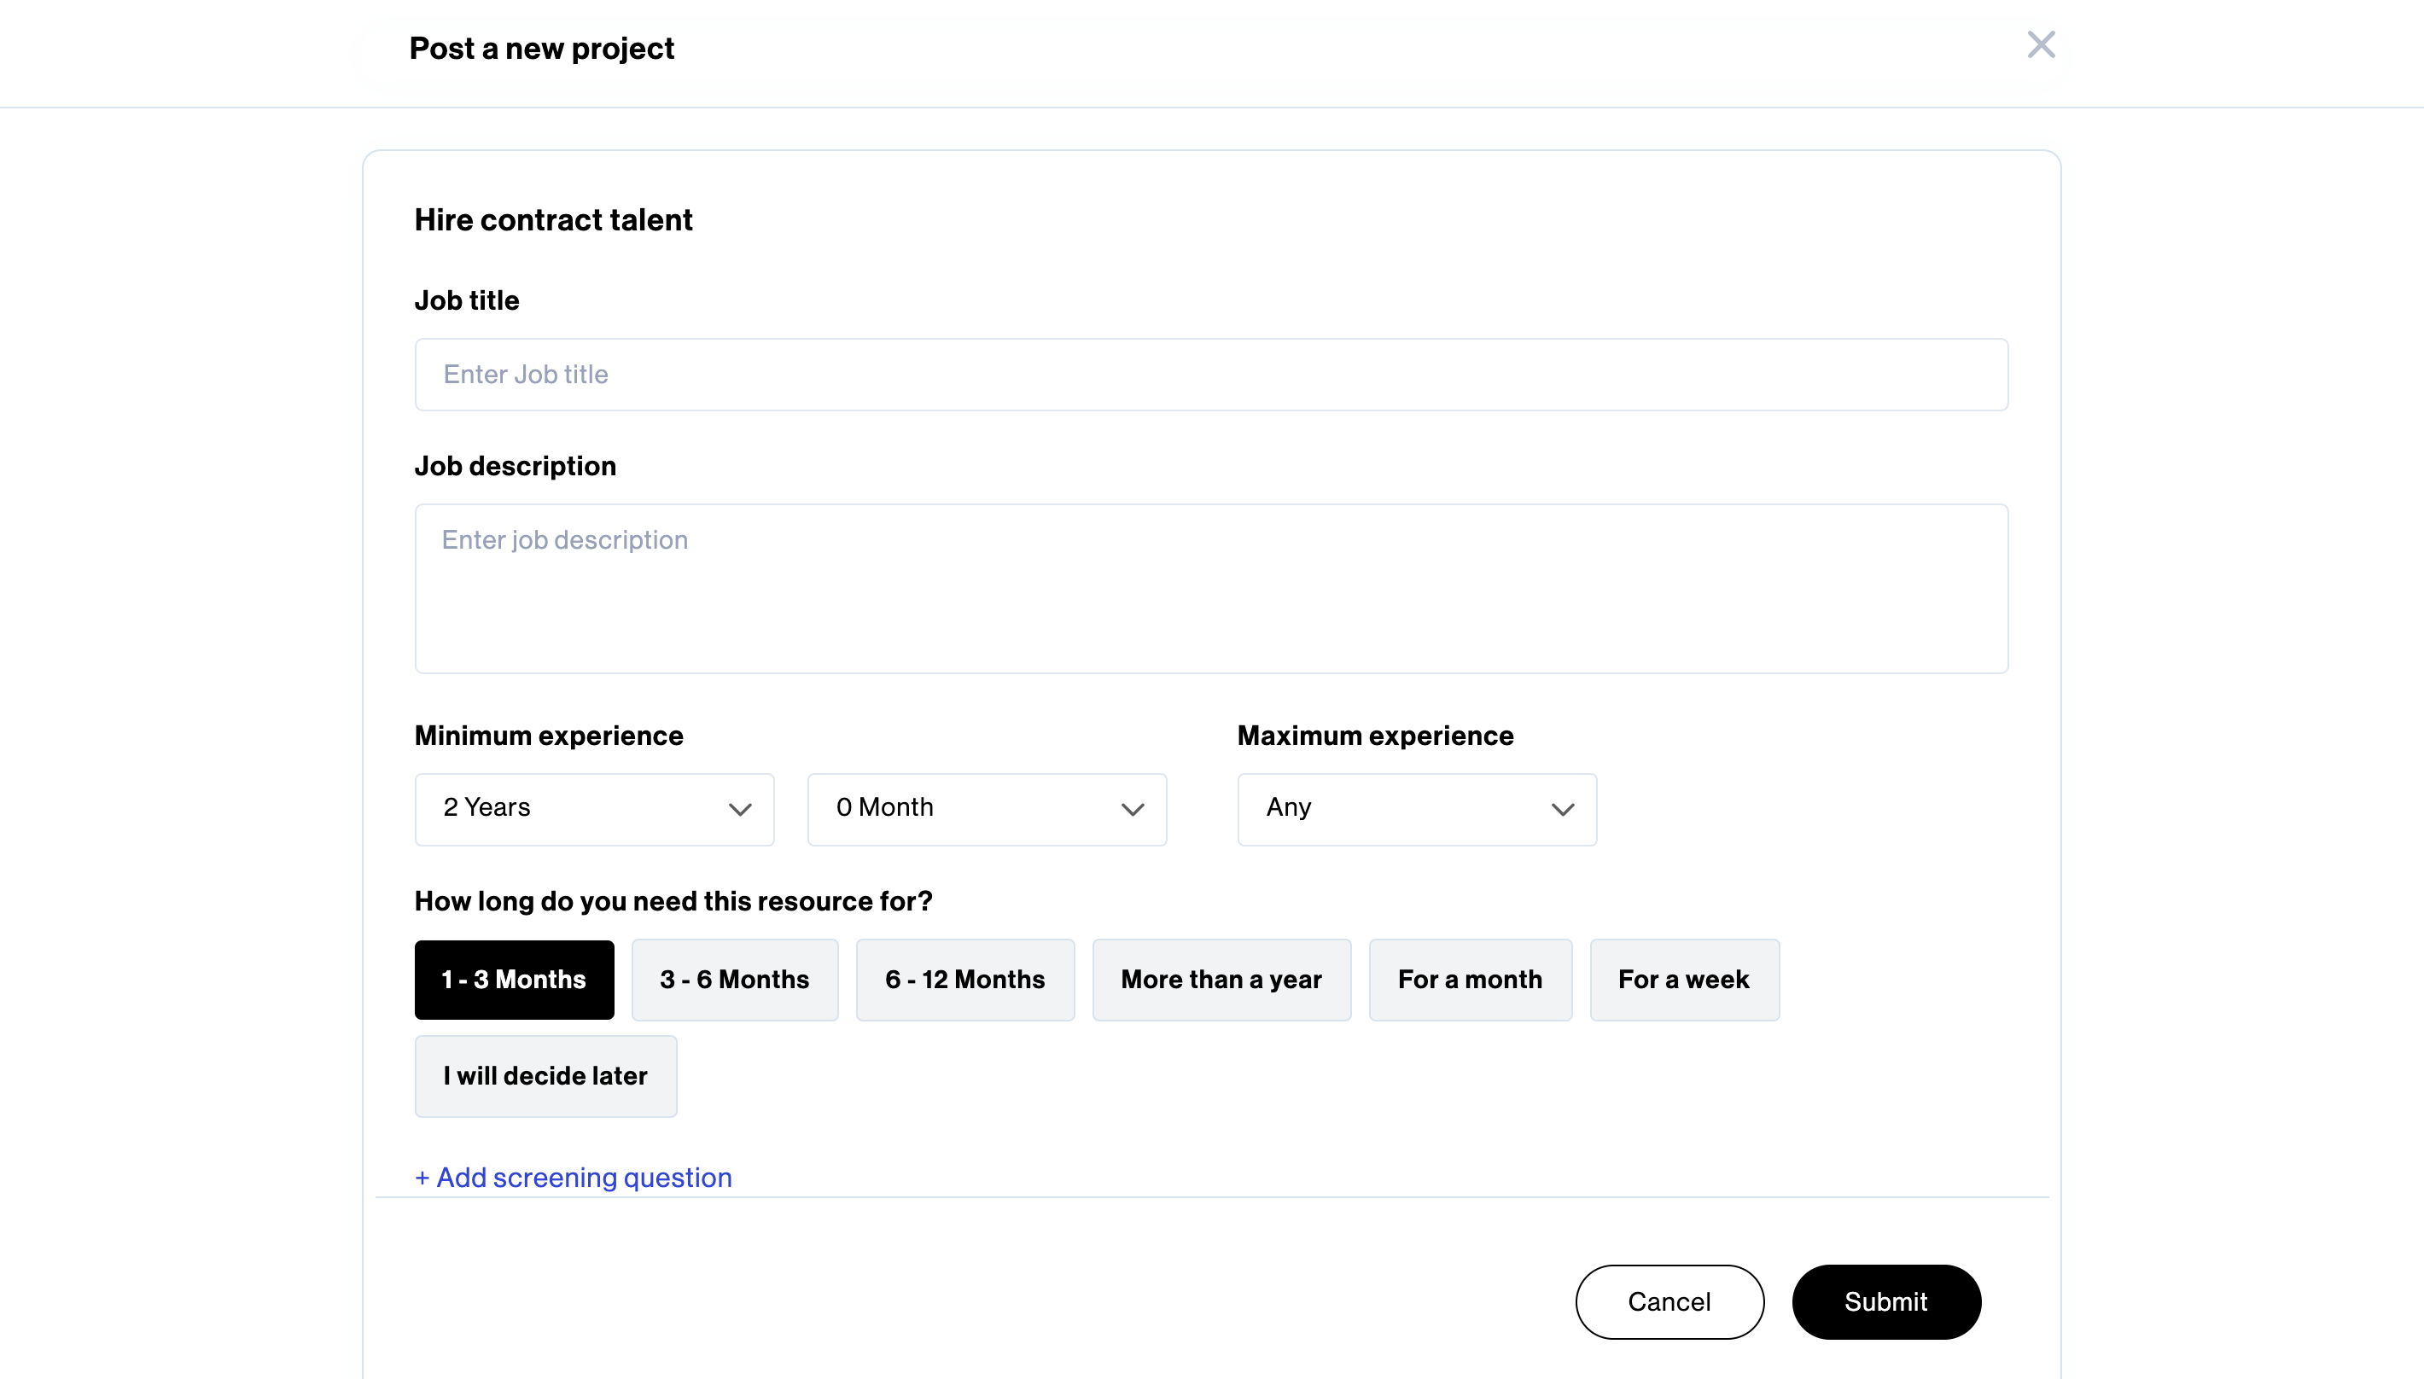Click the chevron icon in Any dropdown
This screenshot has height=1379, width=2424.
pos(1562,809)
